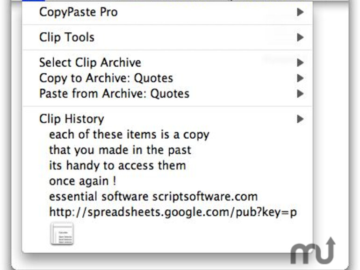The height and width of the screenshot is (270, 360).
Task: Open the Clip History entry
Action: coord(72,119)
